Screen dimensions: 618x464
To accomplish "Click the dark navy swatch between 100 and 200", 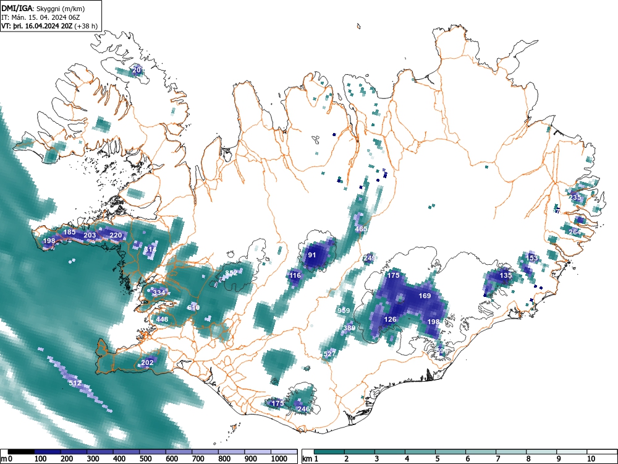I will point(48,452).
